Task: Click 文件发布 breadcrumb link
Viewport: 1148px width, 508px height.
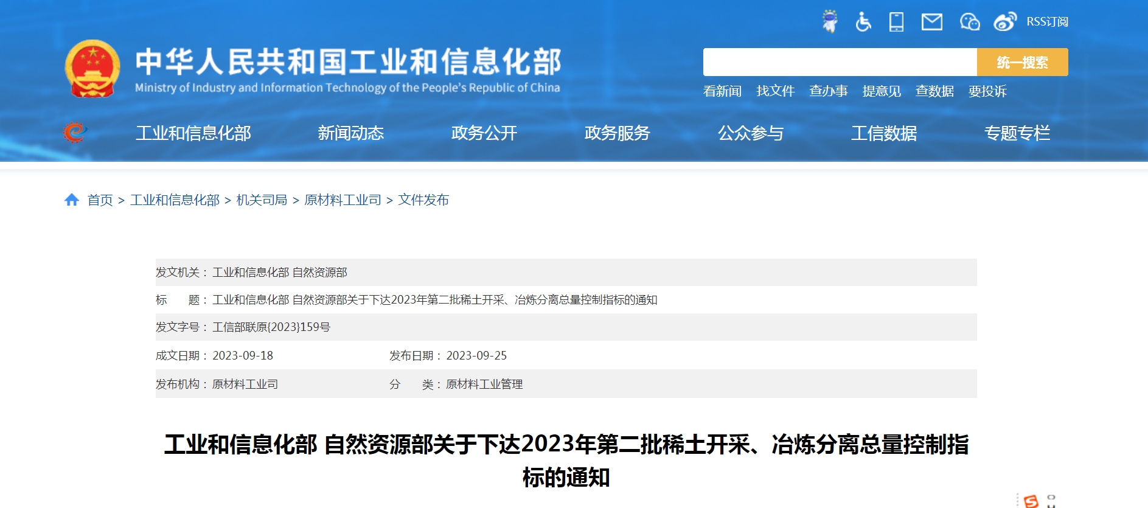Action: 423,200
